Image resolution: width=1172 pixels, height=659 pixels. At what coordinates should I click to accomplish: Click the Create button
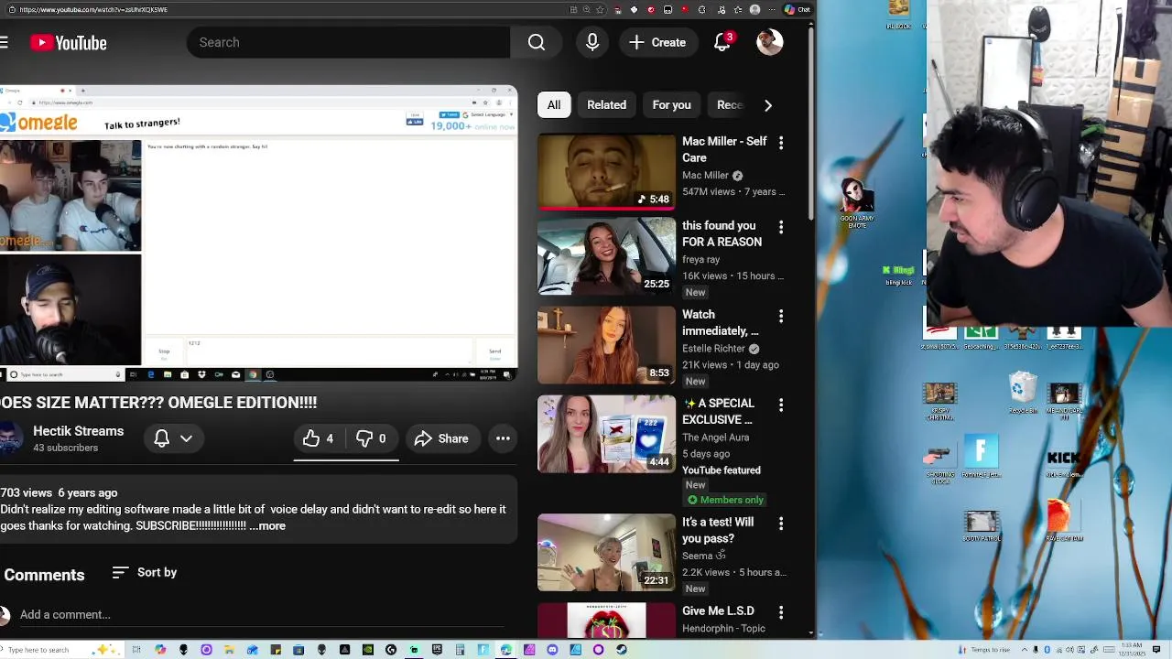[657, 42]
